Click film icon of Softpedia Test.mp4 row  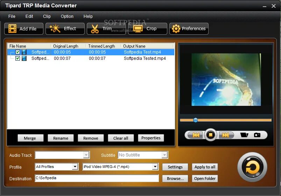click(x=24, y=52)
